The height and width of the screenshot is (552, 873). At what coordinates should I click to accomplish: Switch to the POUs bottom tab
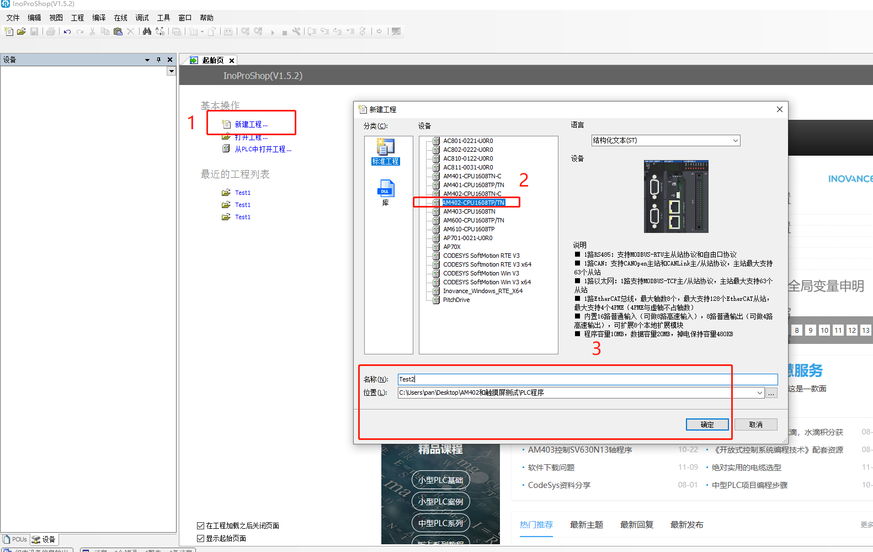point(15,539)
